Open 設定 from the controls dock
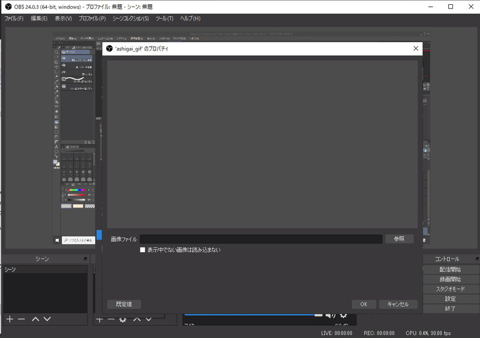The image size is (480, 338). click(x=450, y=299)
